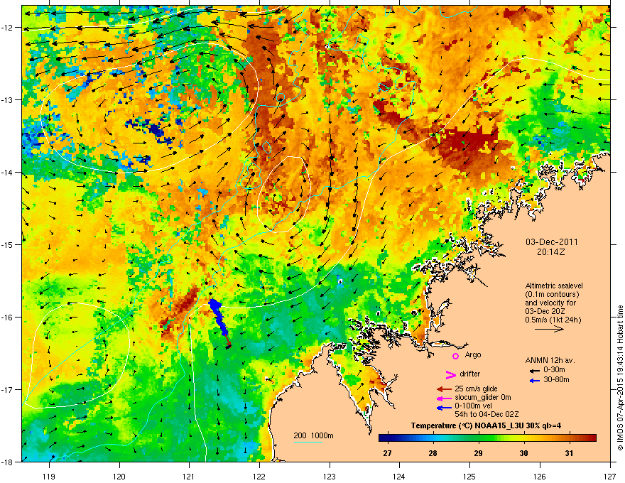Click the blue 30-80m arrow symbol
Screen dimensions: 625x483
click(535, 381)
